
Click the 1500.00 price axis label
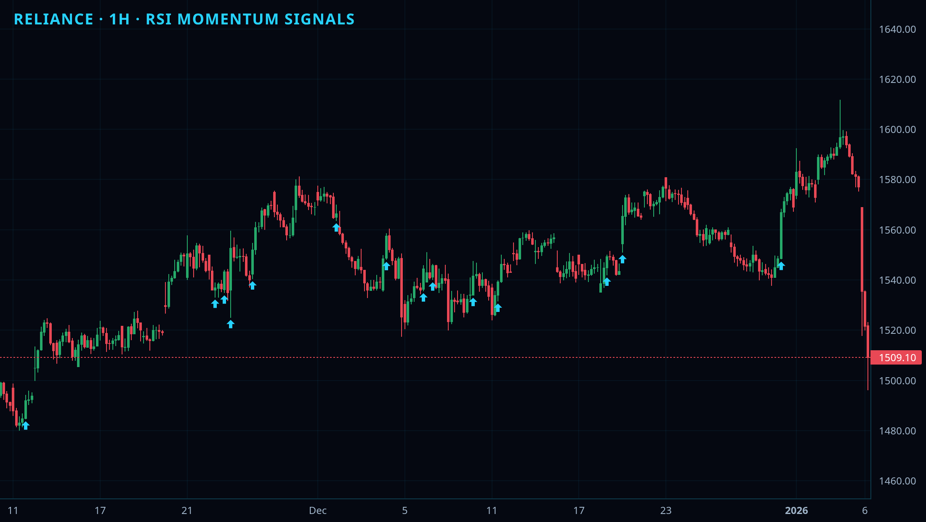(897, 381)
